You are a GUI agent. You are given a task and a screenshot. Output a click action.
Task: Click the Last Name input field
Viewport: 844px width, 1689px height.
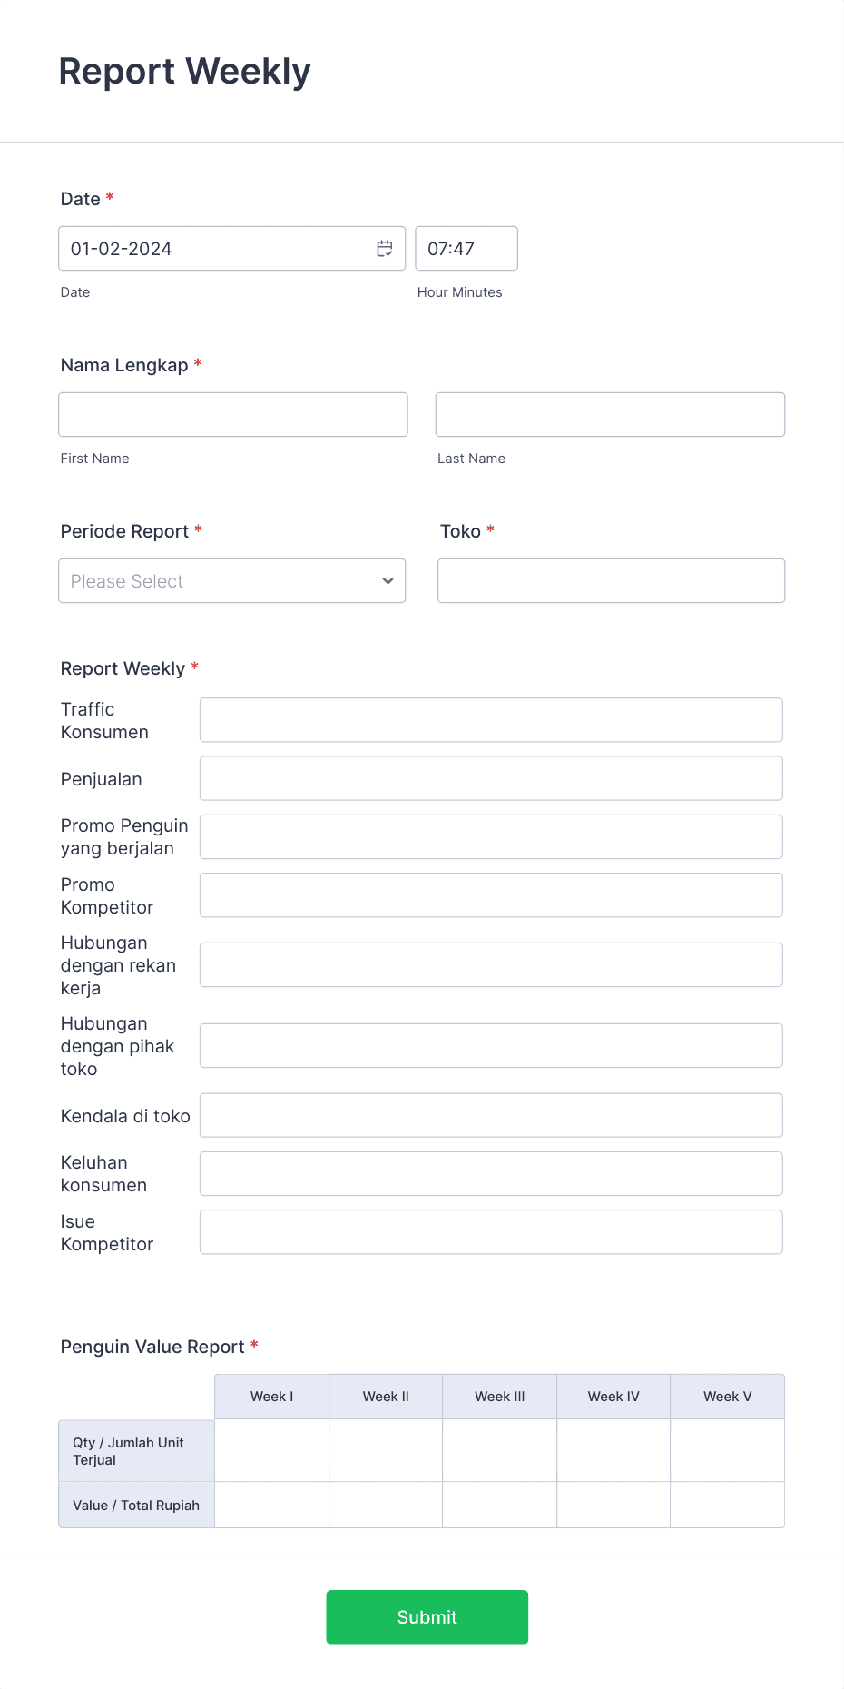(x=609, y=414)
